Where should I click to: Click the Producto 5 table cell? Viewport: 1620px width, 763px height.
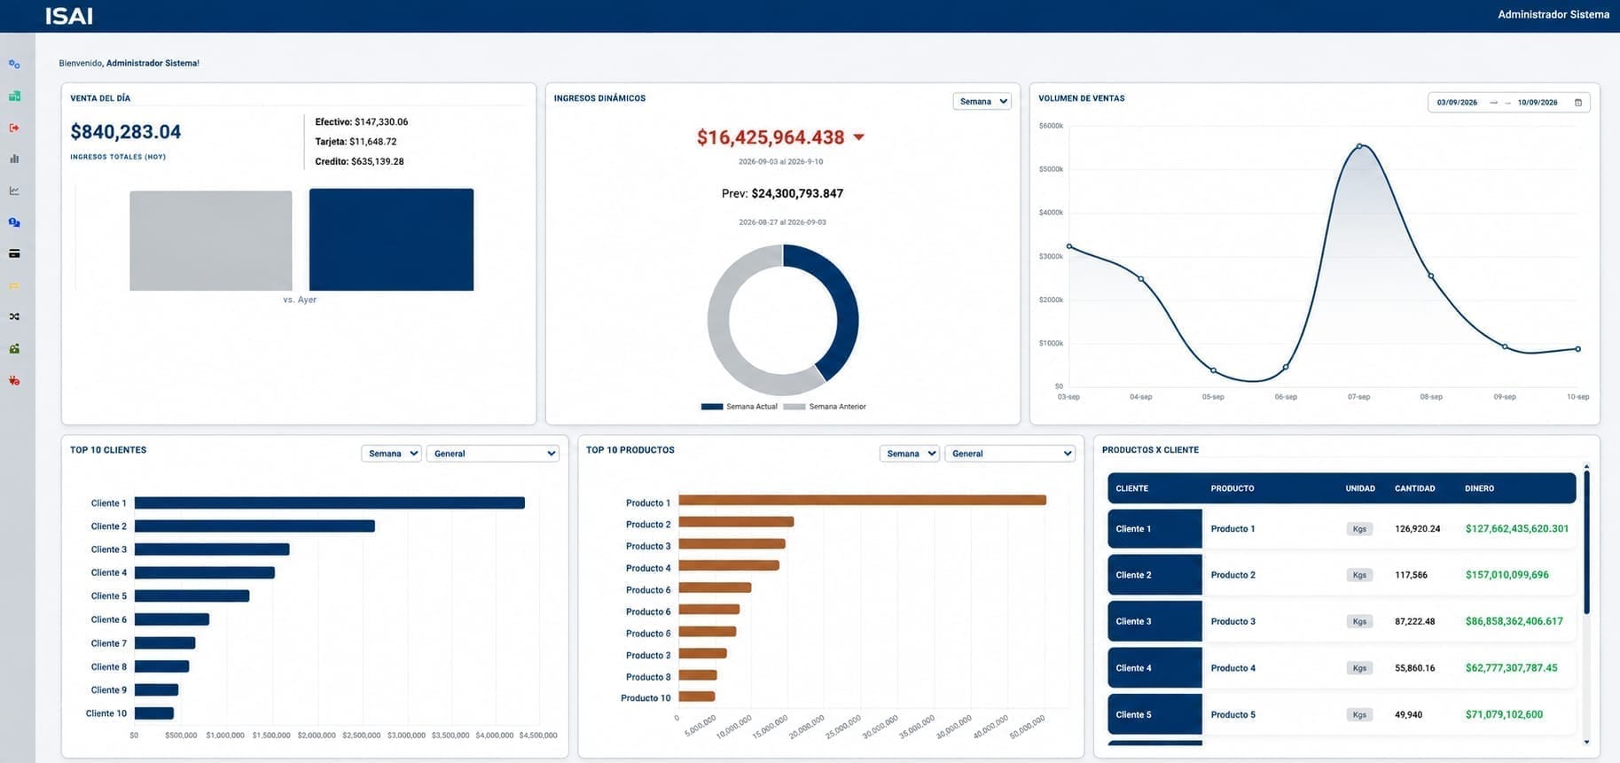coord(1233,715)
